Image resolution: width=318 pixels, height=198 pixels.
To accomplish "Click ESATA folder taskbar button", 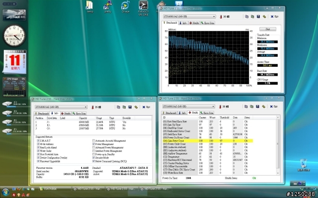I will tap(54, 189).
